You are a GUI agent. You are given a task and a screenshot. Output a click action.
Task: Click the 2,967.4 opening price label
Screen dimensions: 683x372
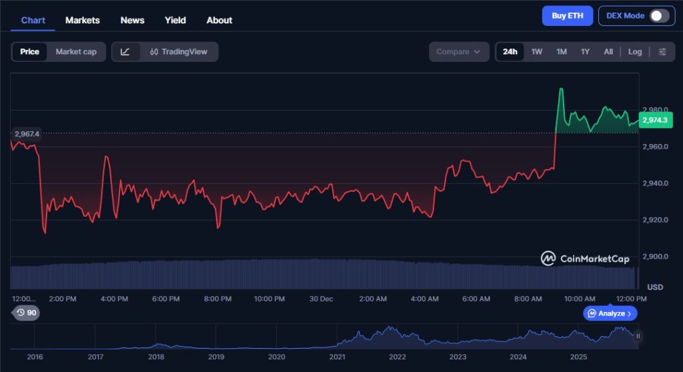27,134
